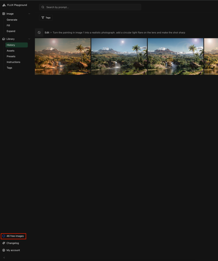Open the first generated landscape thumbnail

(63, 56)
